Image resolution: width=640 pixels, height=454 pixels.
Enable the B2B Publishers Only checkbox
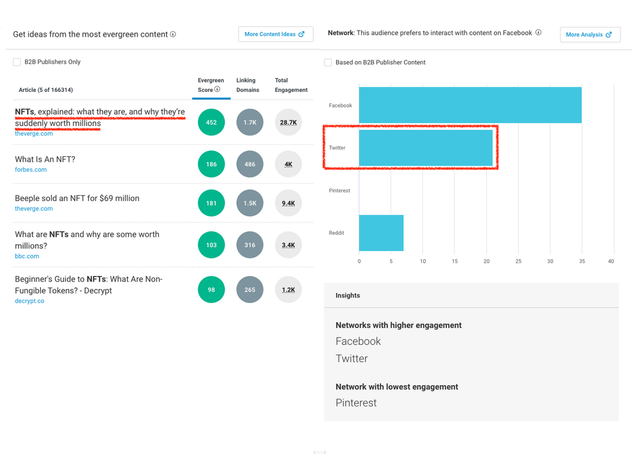tap(17, 62)
